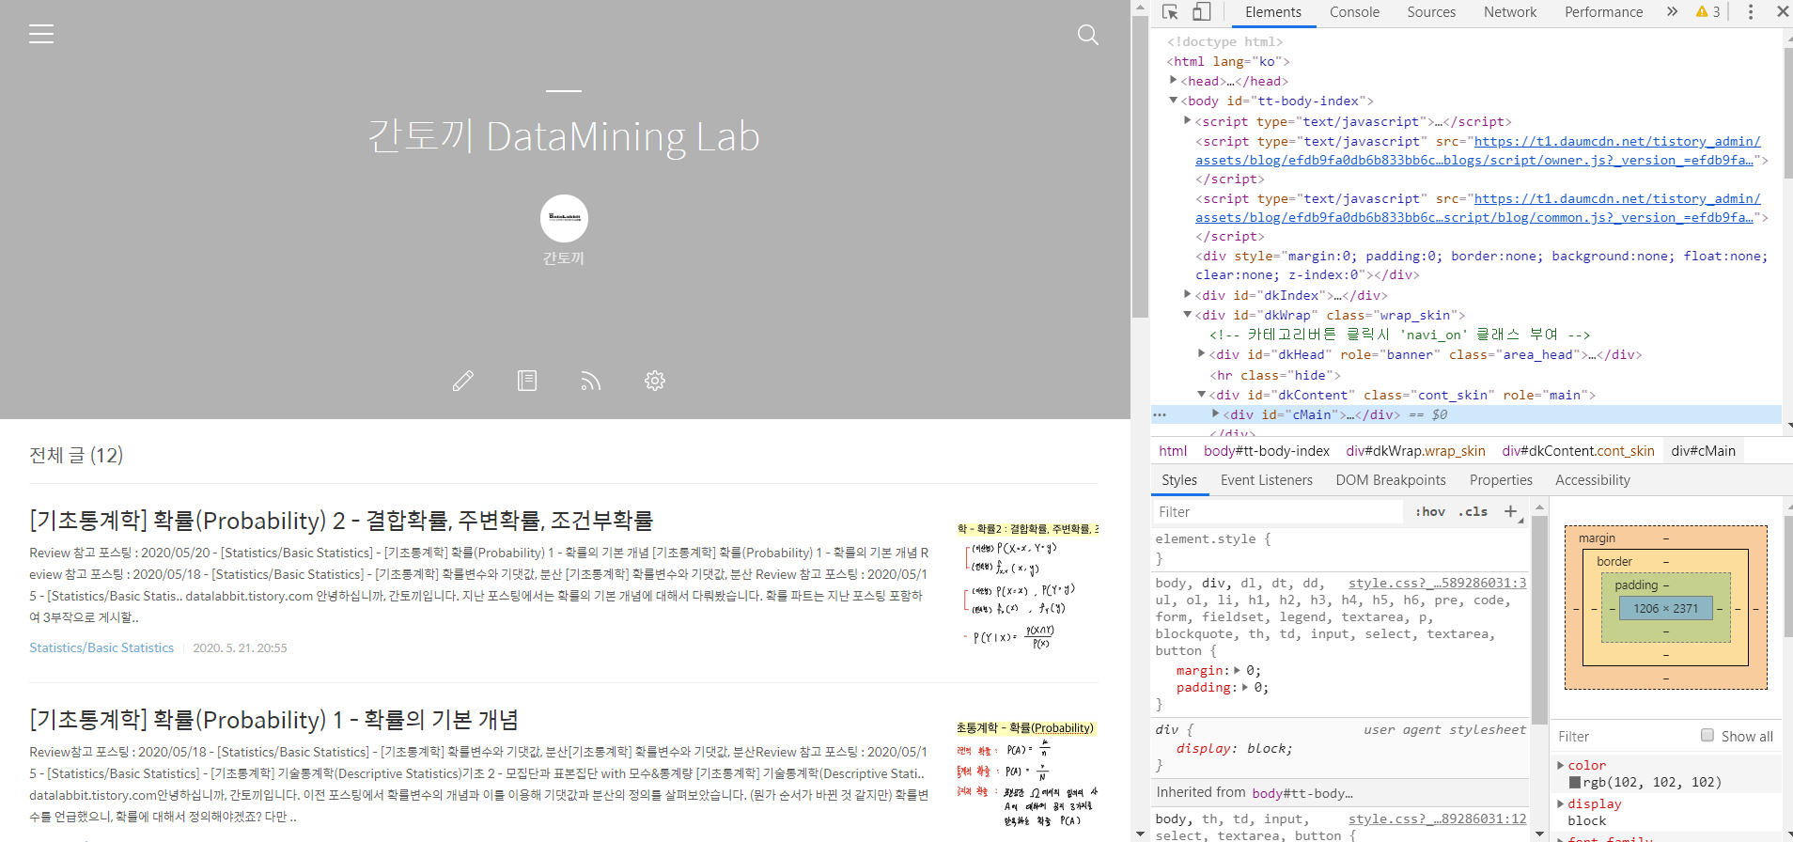This screenshot has height=842, width=1793.
Task: Expand the computed display property
Action: [1561, 803]
